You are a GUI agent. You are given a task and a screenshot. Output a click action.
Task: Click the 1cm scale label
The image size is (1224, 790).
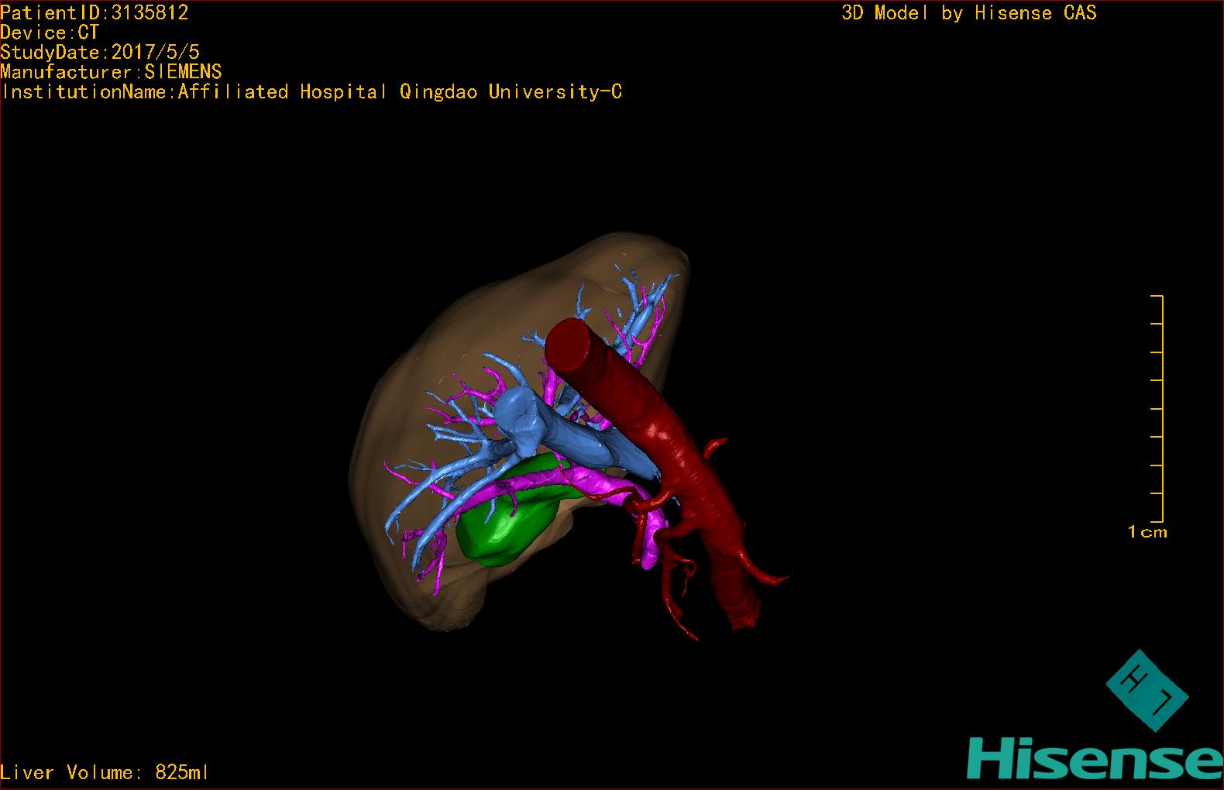coord(1147,532)
